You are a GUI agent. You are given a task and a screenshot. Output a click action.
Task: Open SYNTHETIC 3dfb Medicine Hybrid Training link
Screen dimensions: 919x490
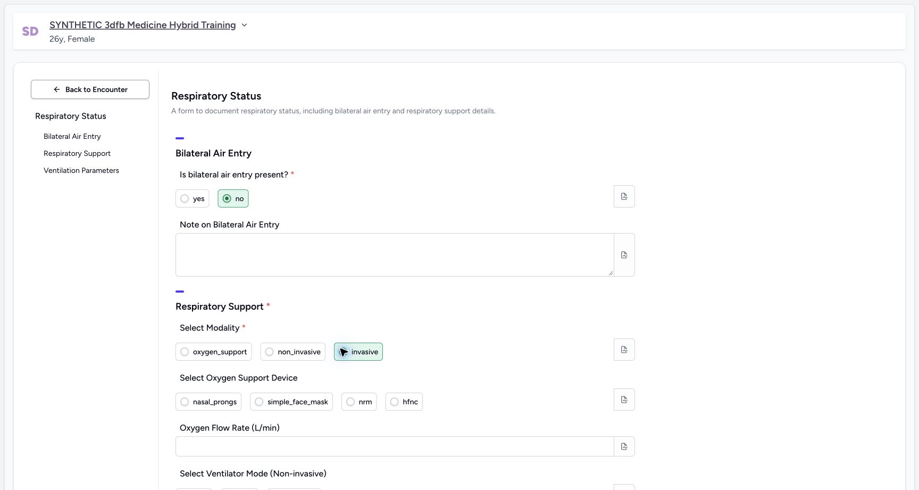tap(143, 25)
